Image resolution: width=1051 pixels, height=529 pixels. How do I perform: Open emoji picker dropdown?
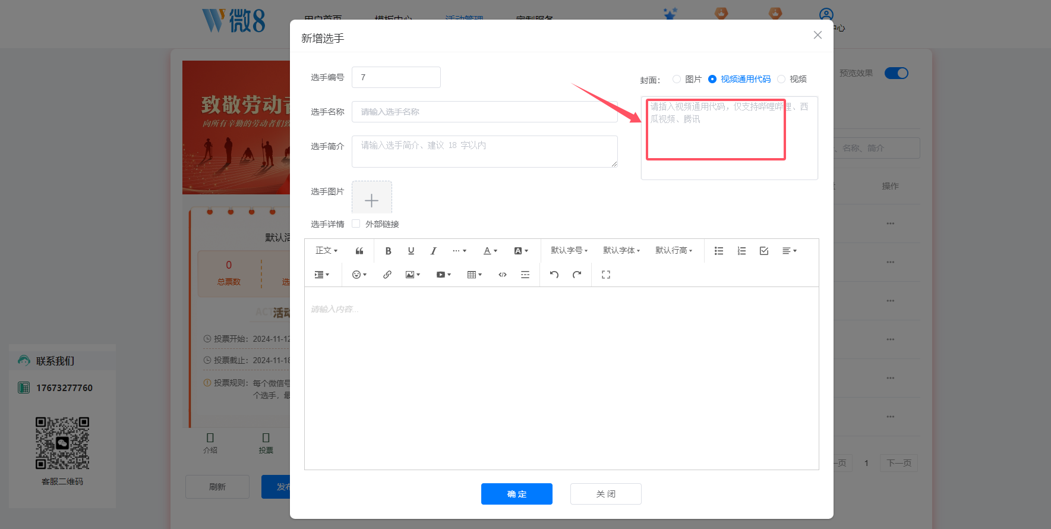[359, 275]
